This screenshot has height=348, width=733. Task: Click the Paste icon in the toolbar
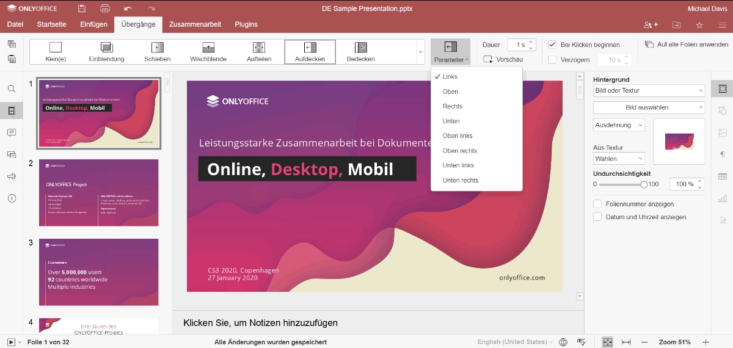[12, 59]
